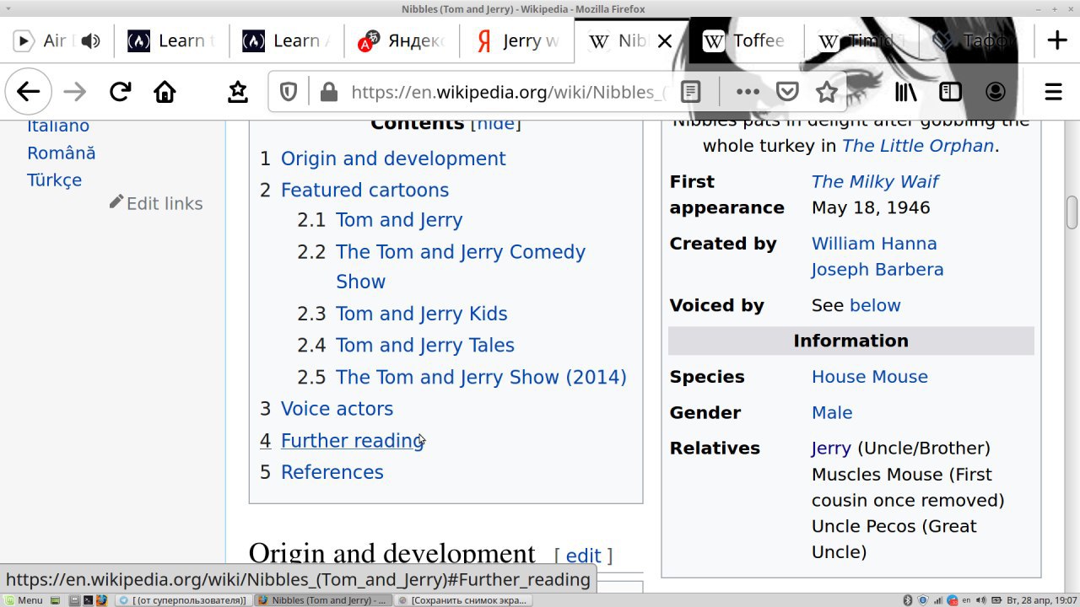Screen dimensions: 1080x607
Task: Open Jerry link under Relatives
Action: (831, 448)
